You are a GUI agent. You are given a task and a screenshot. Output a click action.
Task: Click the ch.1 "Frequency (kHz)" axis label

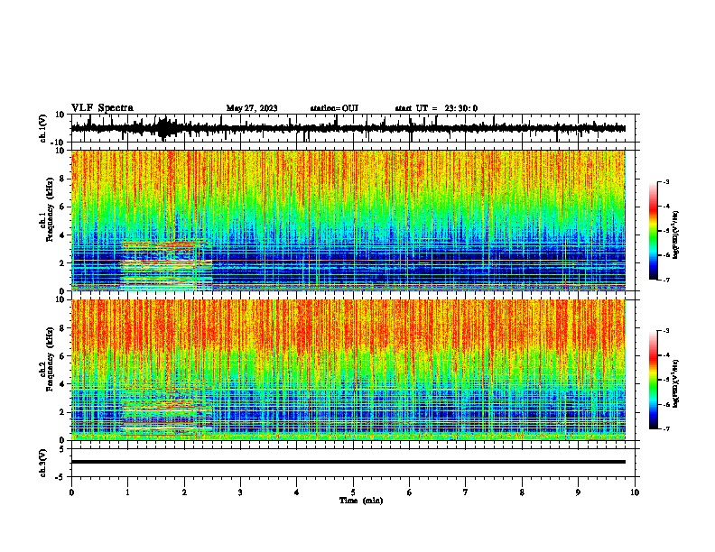(x=50, y=210)
